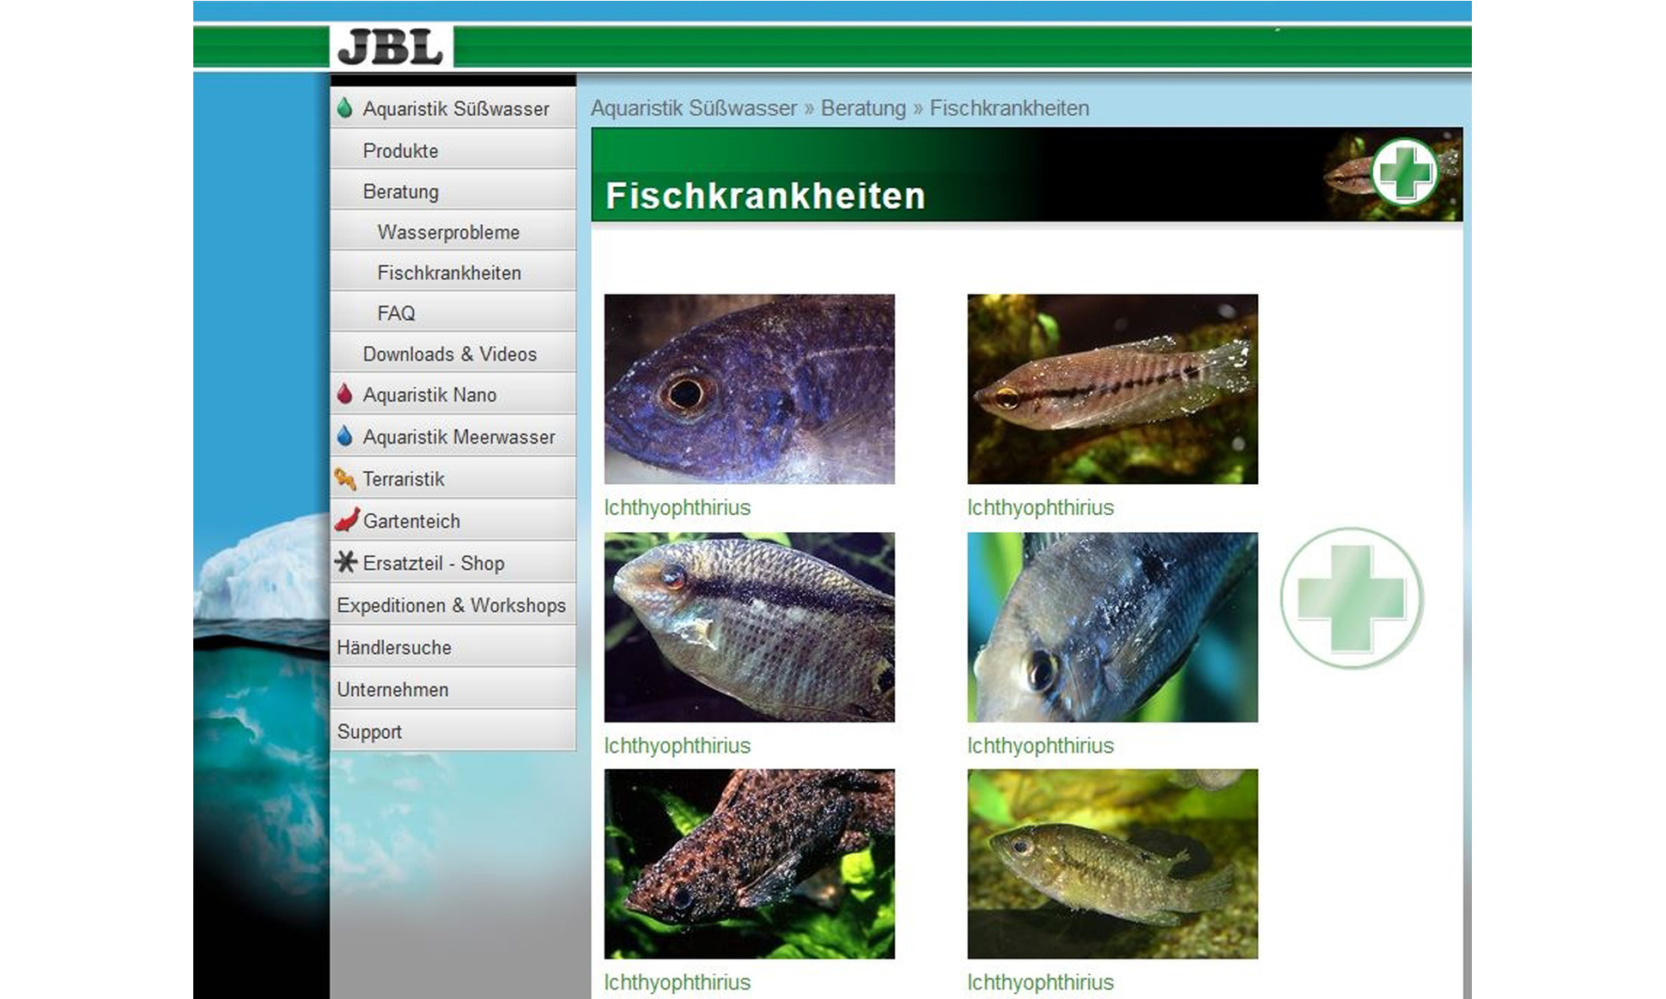Open Händlersuche from the sidebar
The width and height of the screenshot is (1666, 999).
coord(394,648)
